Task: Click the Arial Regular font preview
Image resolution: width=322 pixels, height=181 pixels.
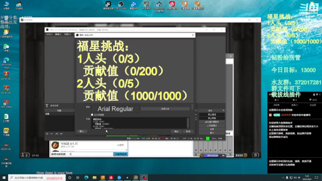Action: tap(115, 109)
